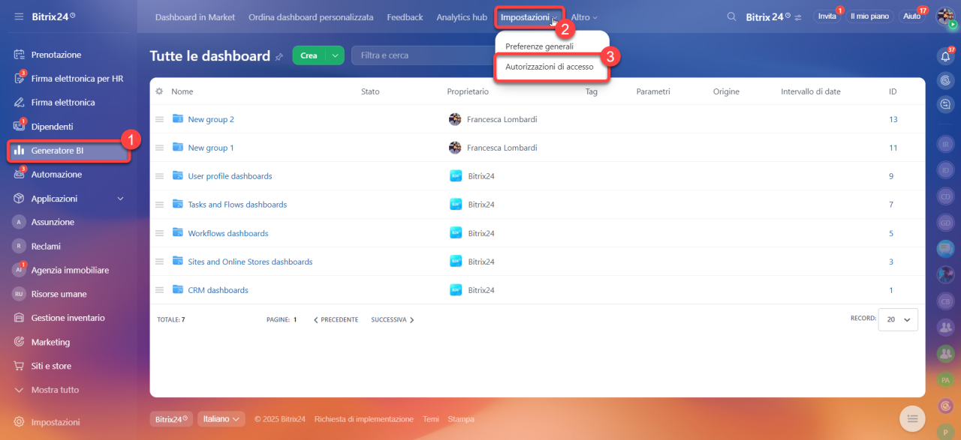961x440 pixels.
Task: Open the New group 1 link
Action: pos(211,148)
